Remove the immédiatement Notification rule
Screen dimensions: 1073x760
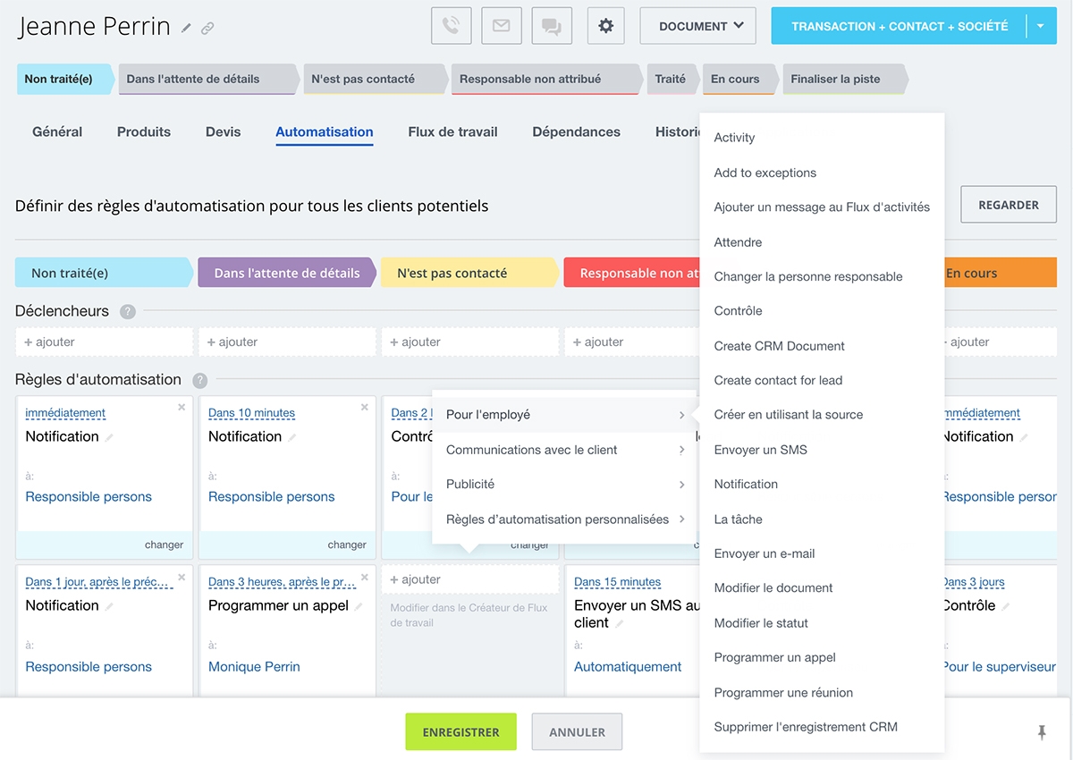coord(182,408)
